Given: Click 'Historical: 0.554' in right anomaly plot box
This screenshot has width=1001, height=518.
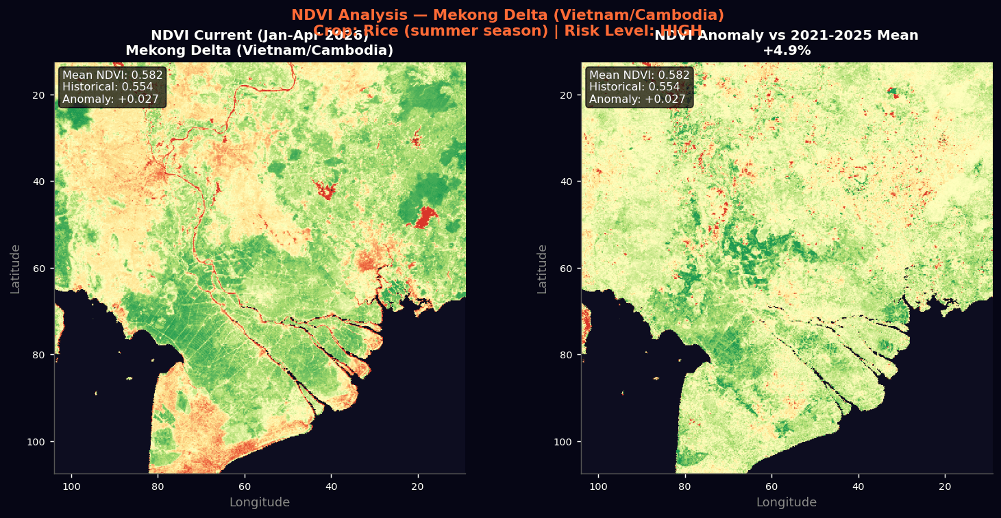Looking at the screenshot, I should point(634,87).
